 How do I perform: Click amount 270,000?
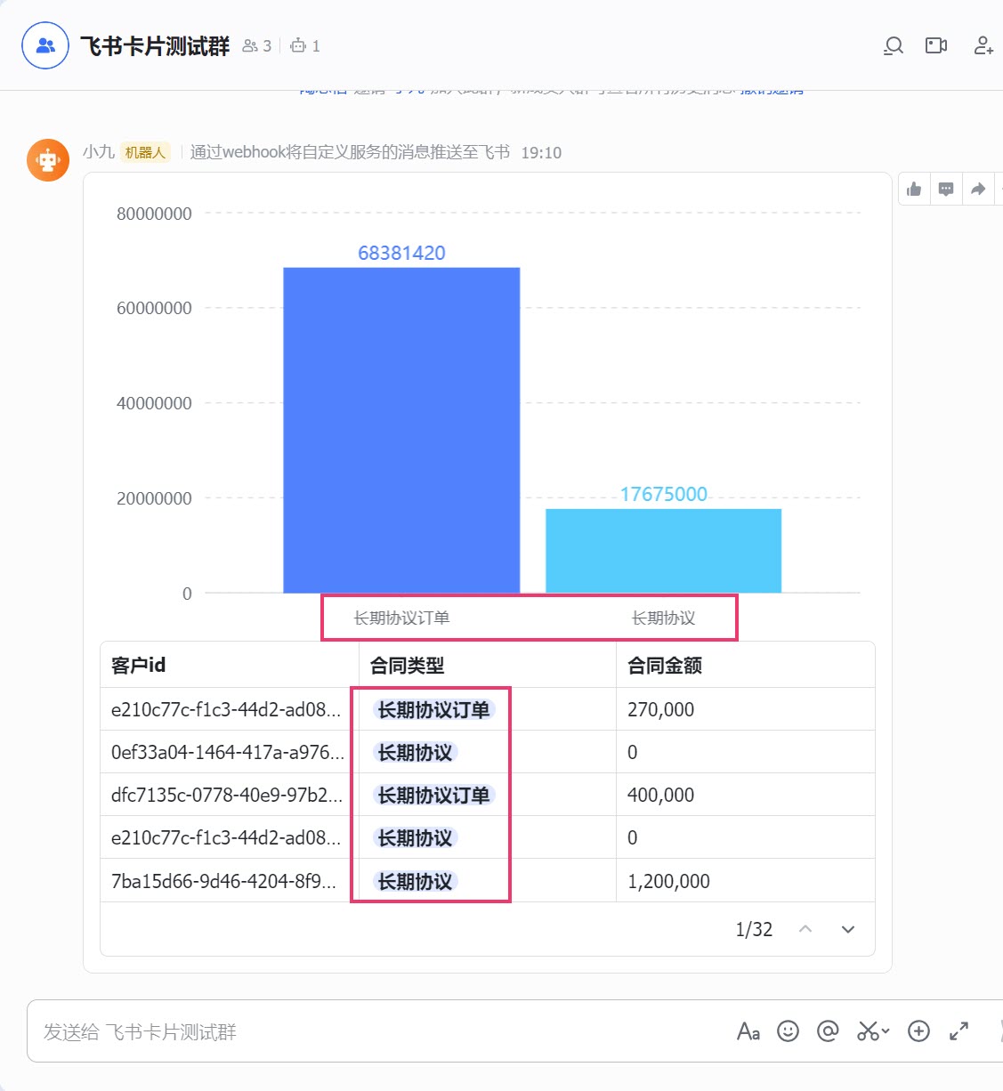pos(660,709)
